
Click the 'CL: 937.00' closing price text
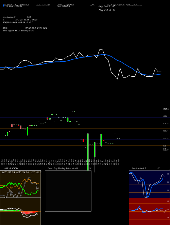(x=63, y=6)
